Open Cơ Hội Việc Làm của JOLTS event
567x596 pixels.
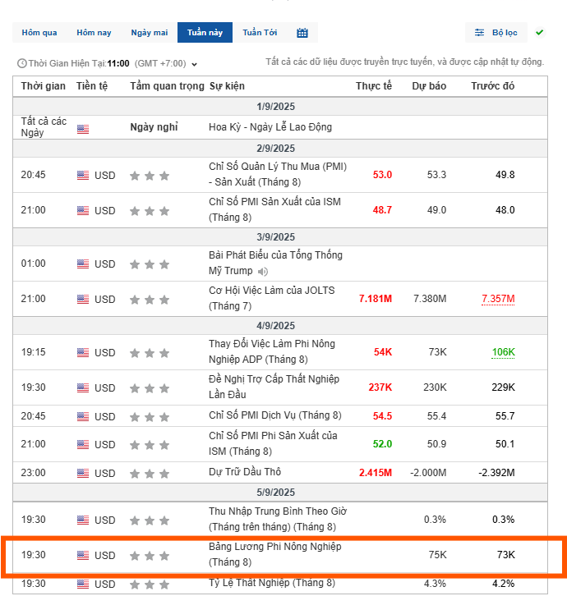272,298
